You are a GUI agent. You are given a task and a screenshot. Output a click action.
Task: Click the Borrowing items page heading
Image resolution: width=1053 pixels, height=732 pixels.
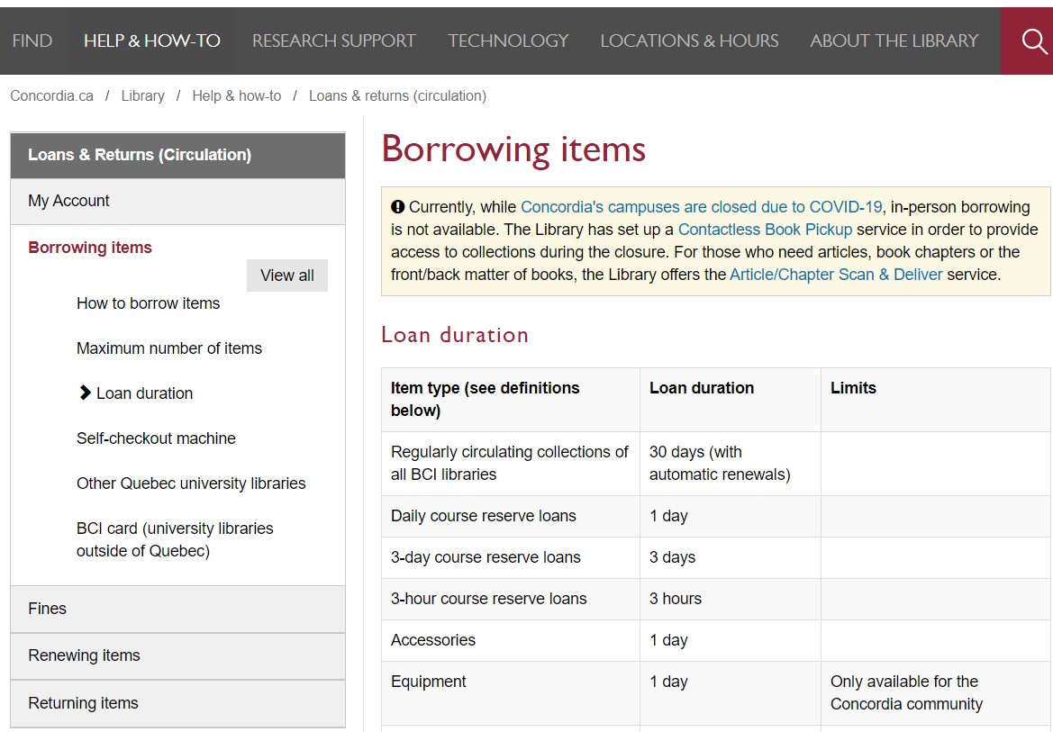point(513,149)
